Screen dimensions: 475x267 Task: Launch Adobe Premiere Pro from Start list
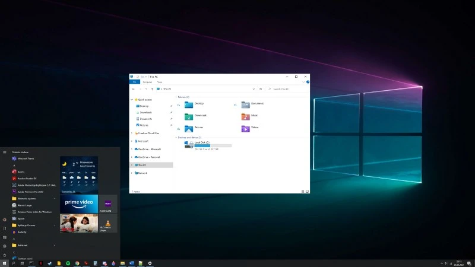coord(27,192)
